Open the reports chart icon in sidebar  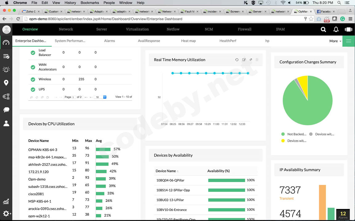click(x=6, y=201)
